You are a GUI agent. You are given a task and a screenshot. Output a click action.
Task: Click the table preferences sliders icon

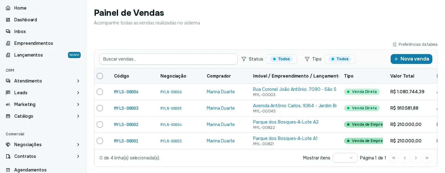pyautogui.click(x=395, y=44)
